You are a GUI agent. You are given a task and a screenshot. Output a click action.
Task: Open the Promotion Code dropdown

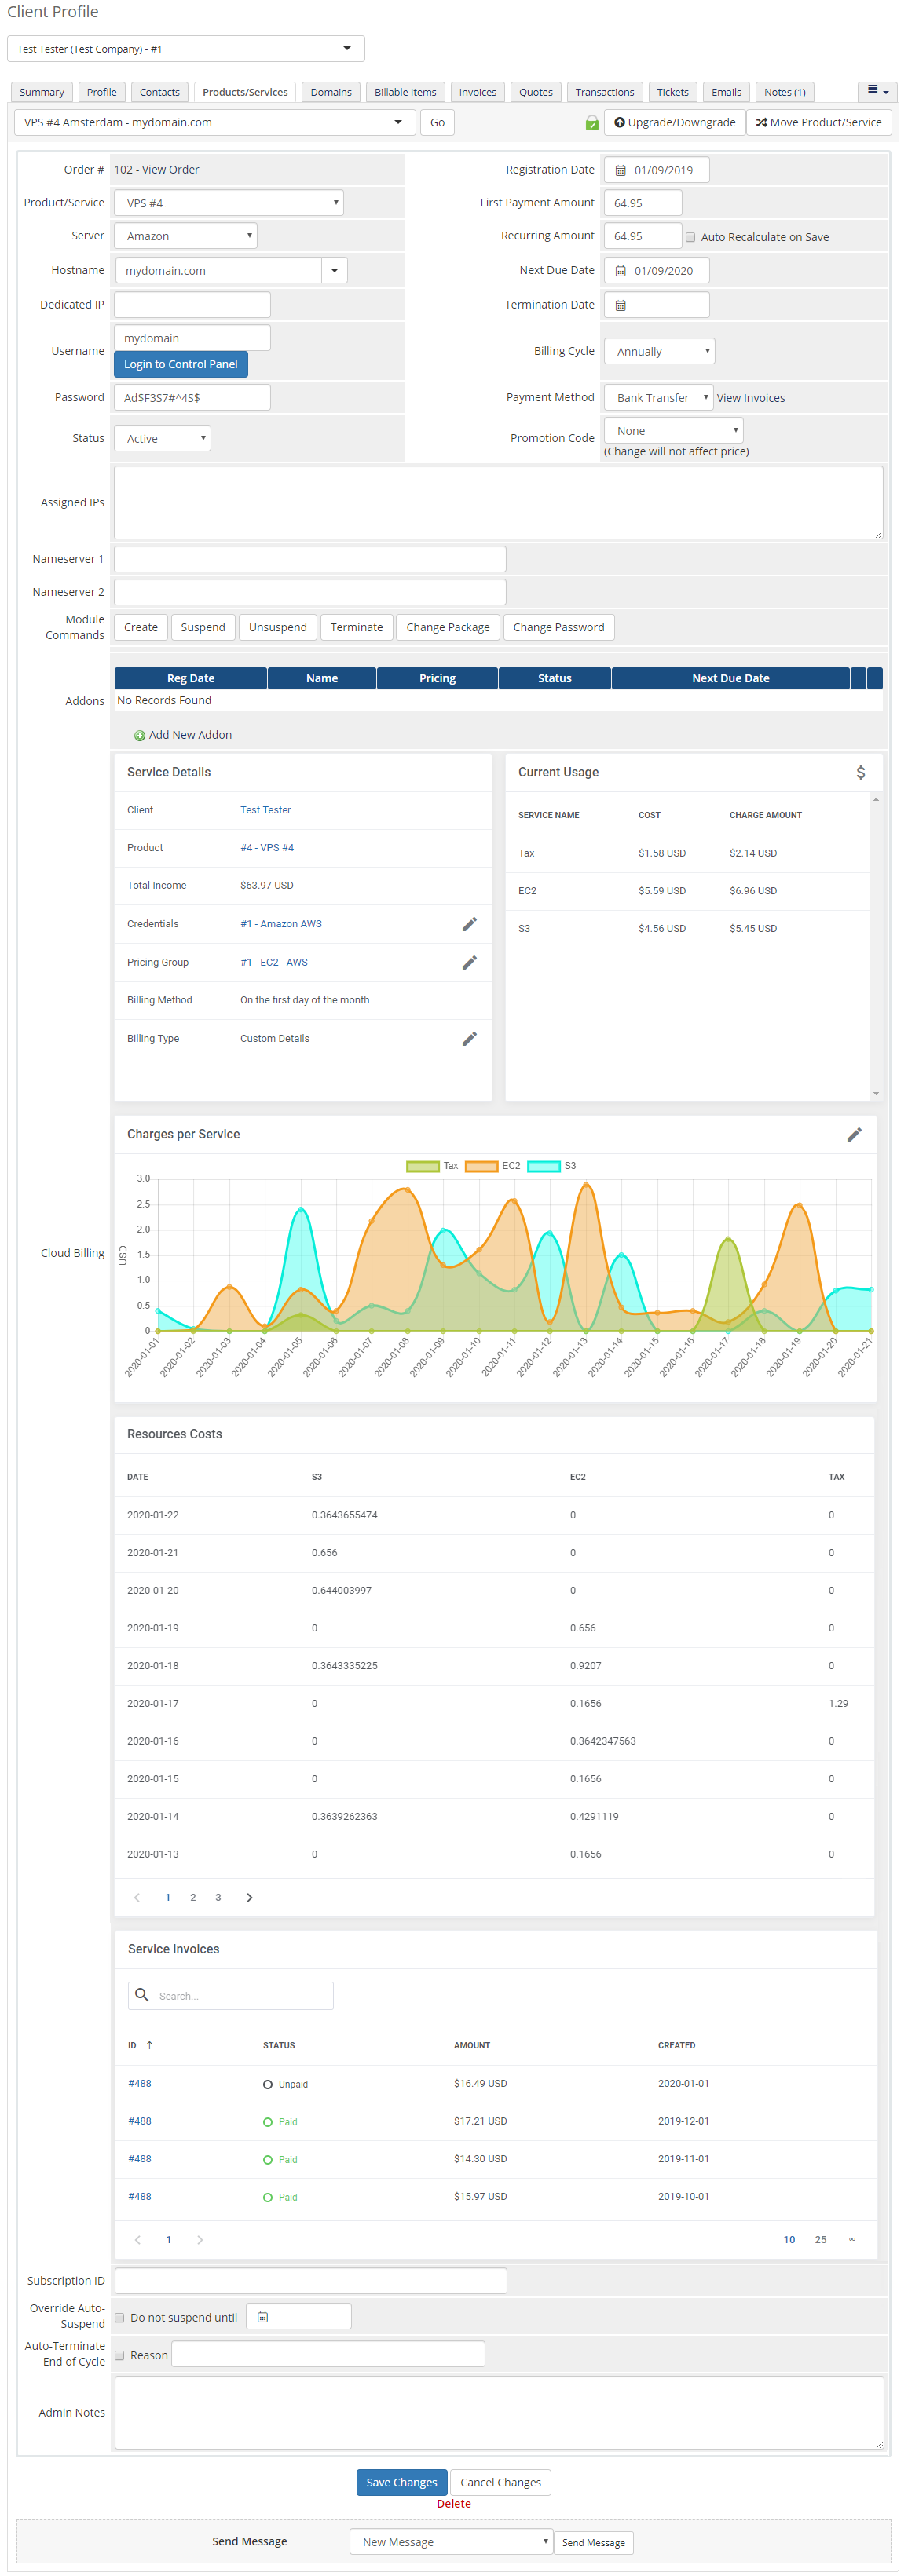674,431
